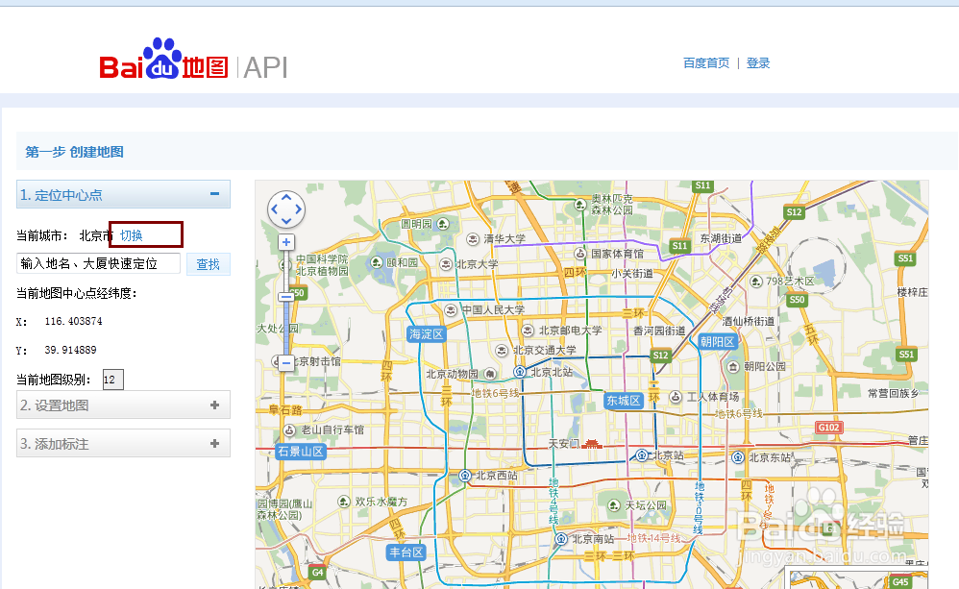The image size is (959, 589).
Task: Click the zoom slider handle on the map
Action: pyautogui.click(x=286, y=297)
